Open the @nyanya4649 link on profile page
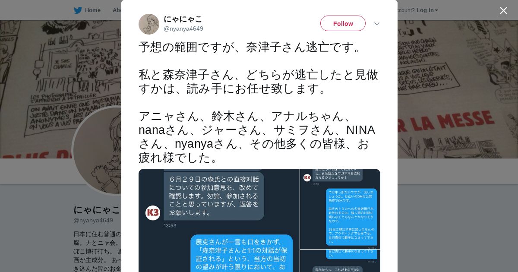This screenshot has width=518, height=272. [93, 220]
